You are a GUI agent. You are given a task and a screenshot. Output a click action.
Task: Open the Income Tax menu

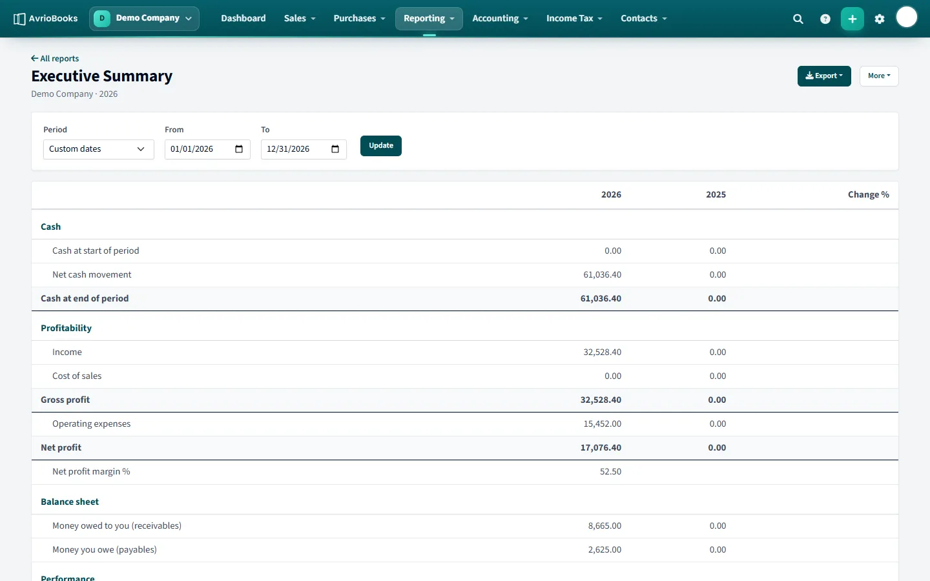point(574,18)
